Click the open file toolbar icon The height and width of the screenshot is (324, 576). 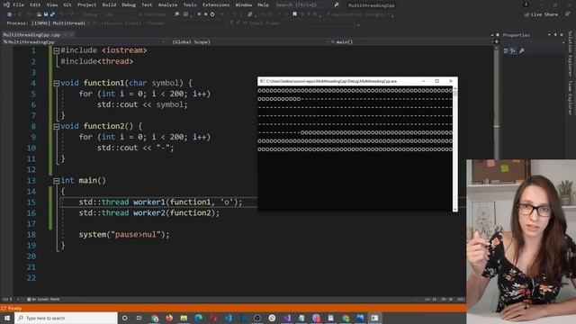tap(39, 14)
